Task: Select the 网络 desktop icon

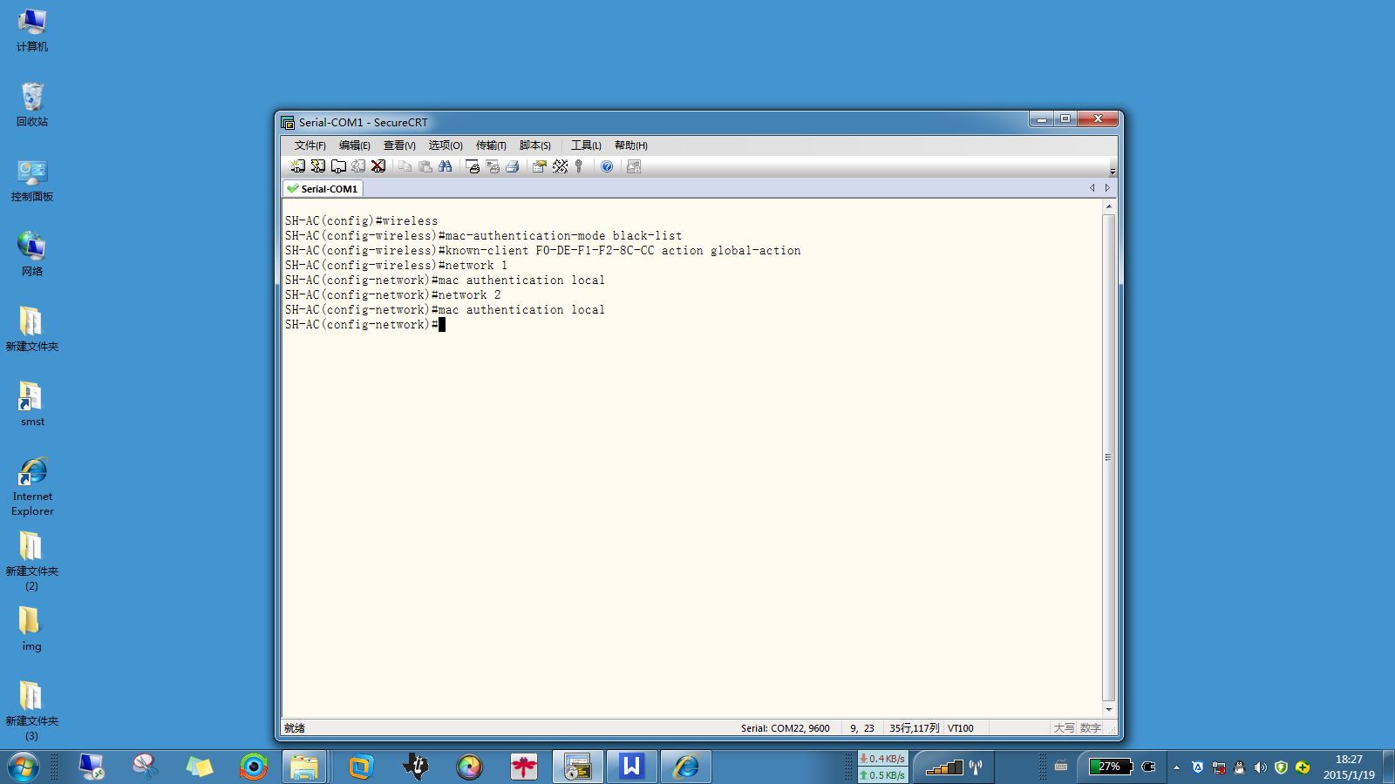Action: point(32,255)
